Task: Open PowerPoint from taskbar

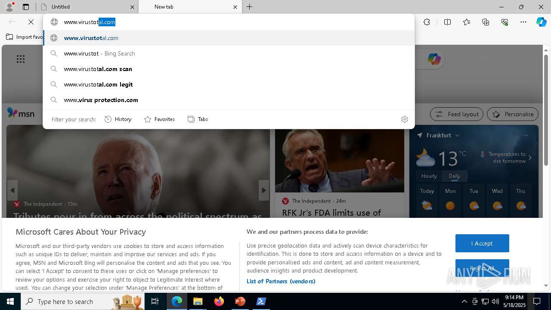Action: [x=240, y=301]
